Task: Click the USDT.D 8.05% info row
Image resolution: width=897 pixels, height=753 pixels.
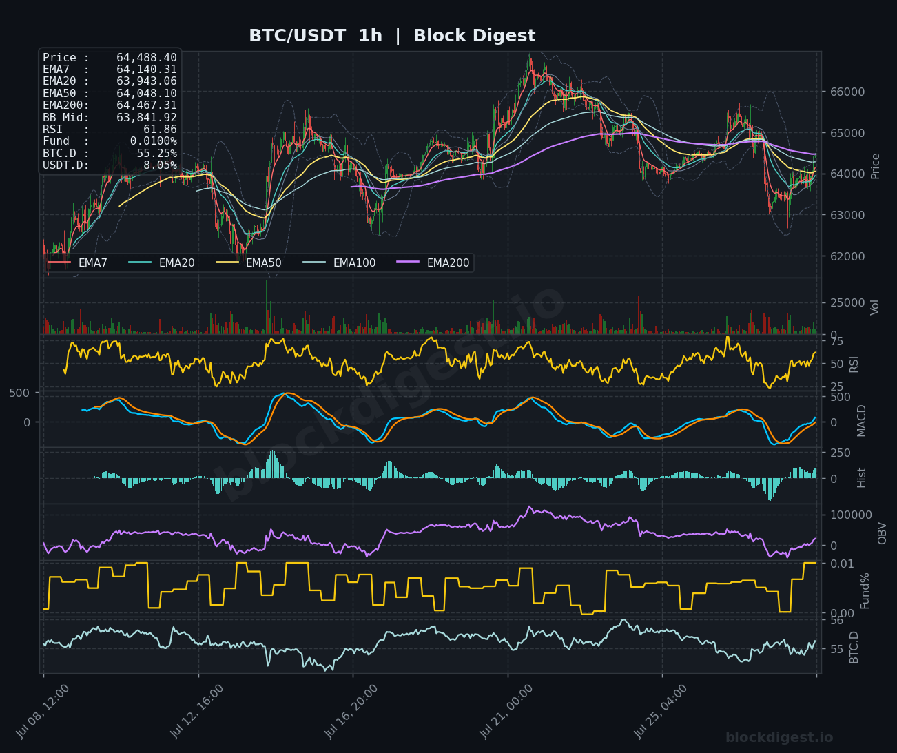Action: (110, 165)
